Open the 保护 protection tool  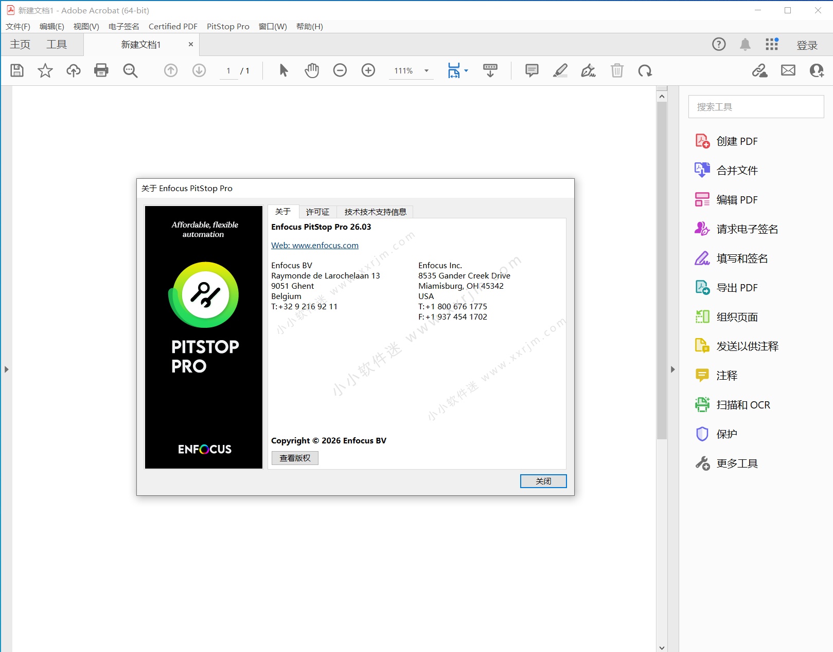[x=725, y=434]
